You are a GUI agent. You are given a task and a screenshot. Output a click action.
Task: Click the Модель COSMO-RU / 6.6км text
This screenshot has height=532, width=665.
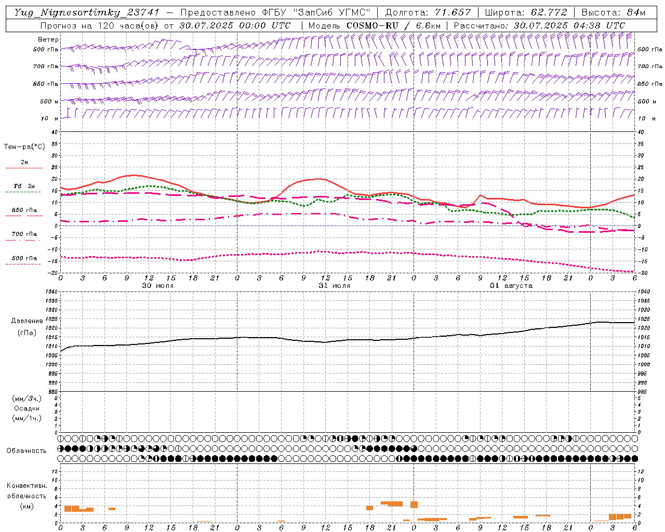[x=375, y=25]
